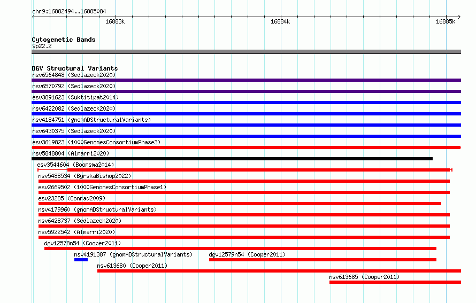Select the nsv5922542 red variant bar

click(244, 237)
